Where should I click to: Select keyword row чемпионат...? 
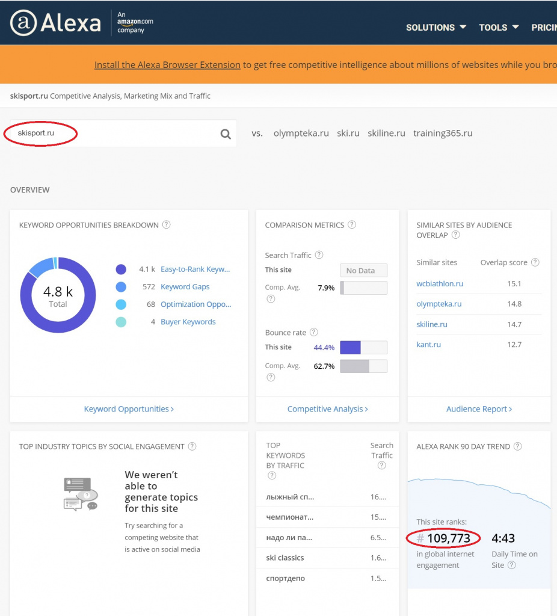327,517
